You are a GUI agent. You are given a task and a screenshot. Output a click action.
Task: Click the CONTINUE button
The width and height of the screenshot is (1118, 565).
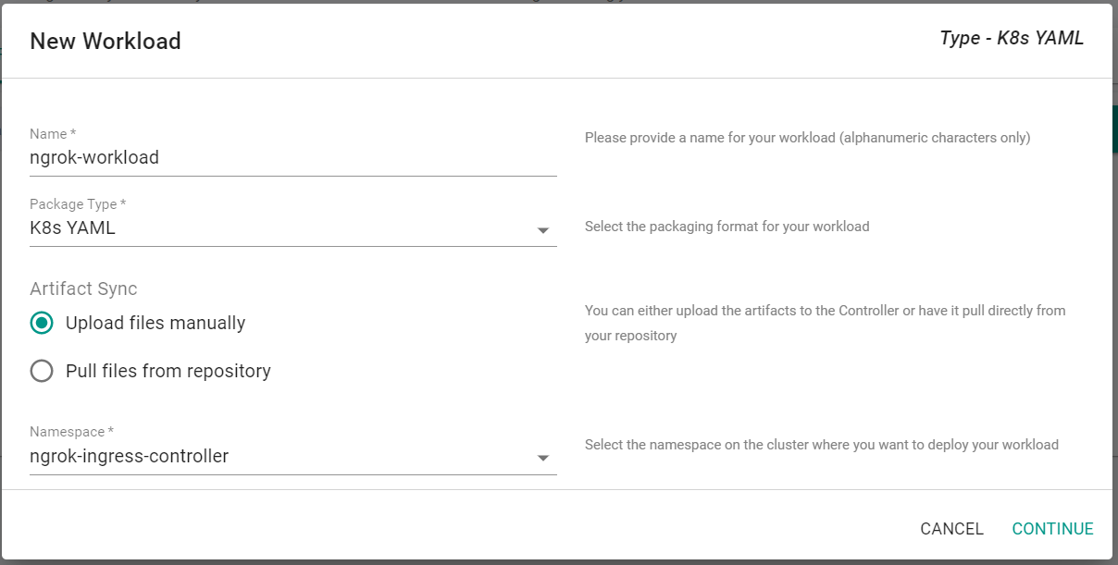point(1052,529)
